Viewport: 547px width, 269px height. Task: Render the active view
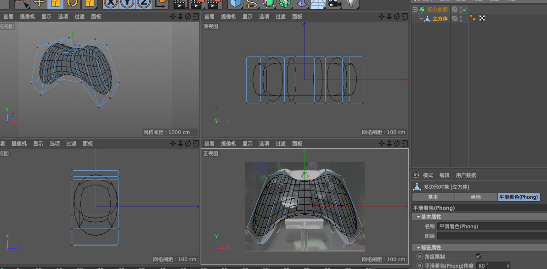pos(180,3)
